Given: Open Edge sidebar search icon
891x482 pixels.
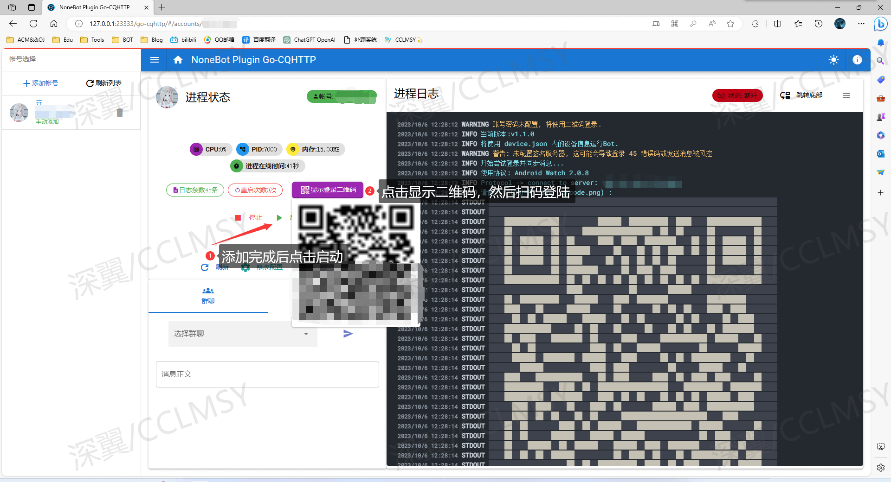Looking at the screenshot, I should [x=880, y=61].
